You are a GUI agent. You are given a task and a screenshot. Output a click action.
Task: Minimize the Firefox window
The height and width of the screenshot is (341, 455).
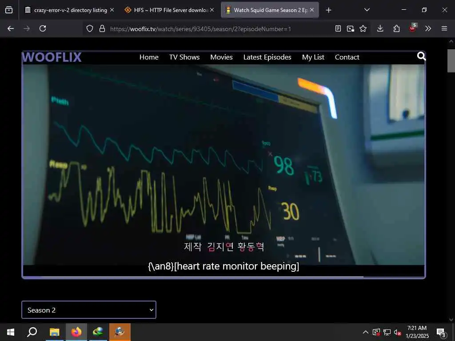click(x=403, y=10)
